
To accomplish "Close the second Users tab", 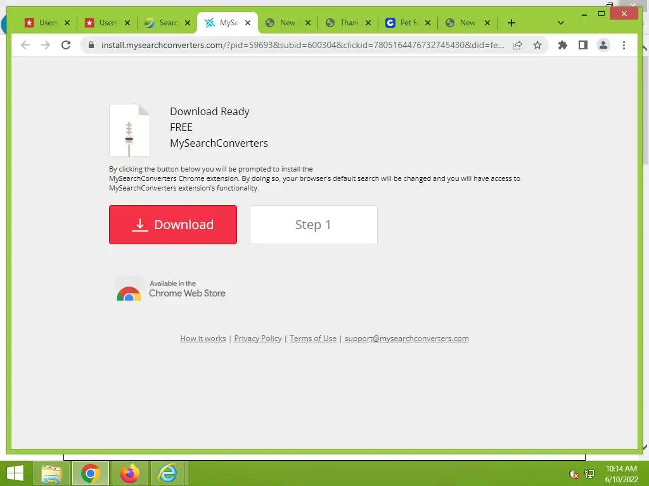I will pos(127,23).
